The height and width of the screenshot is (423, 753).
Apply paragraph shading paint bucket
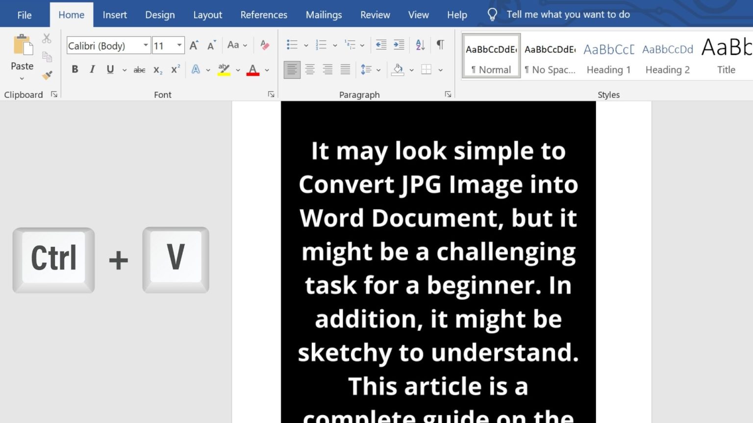(398, 70)
